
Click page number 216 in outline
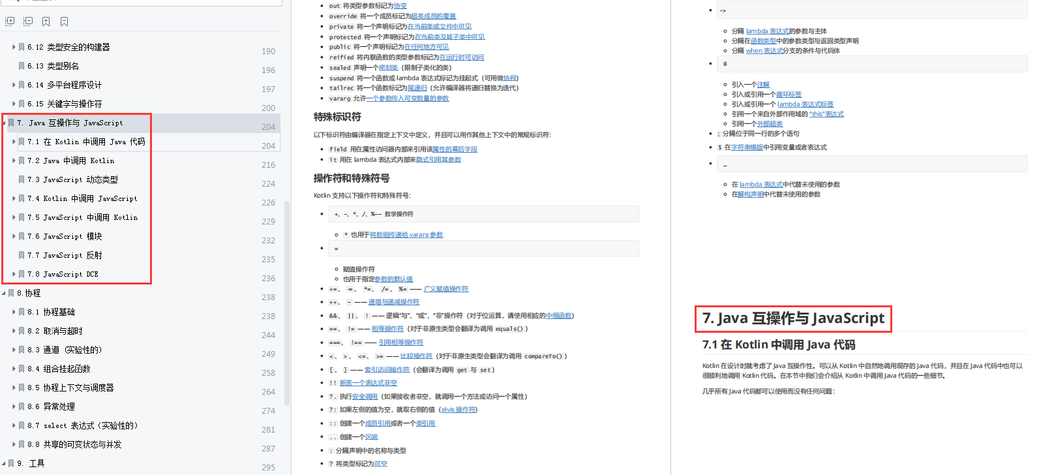pos(269,165)
